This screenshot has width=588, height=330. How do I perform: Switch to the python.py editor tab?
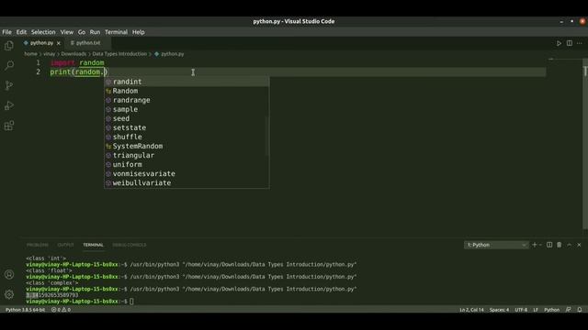pyautogui.click(x=41, y=43)
